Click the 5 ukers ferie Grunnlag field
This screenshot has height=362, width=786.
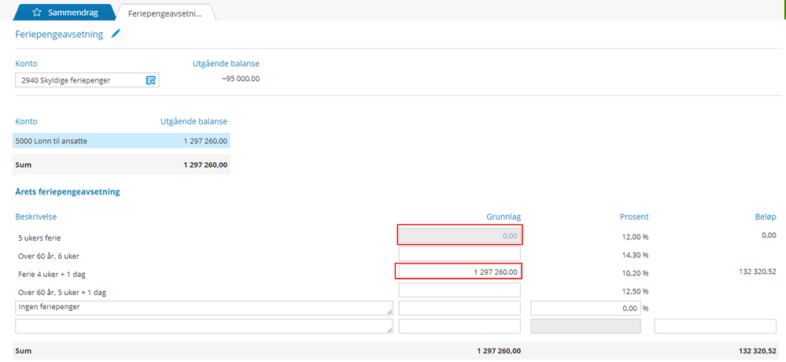coord(459,235)
